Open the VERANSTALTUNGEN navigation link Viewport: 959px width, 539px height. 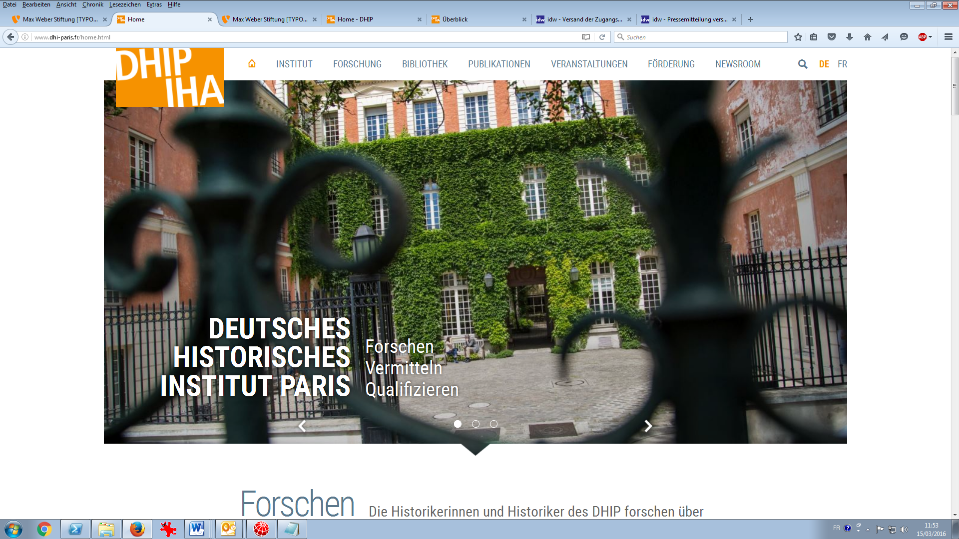tap(589, 64)
